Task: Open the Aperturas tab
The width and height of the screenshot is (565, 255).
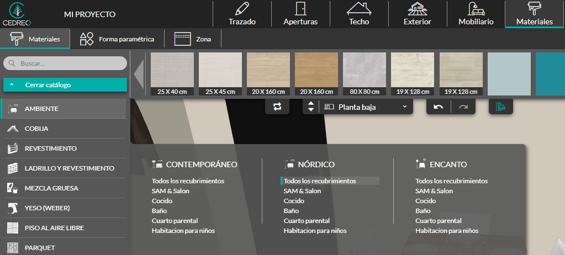Action: (x=300, y=14)
